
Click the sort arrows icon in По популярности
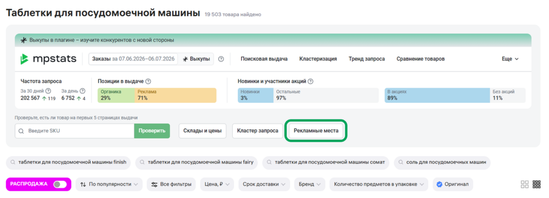point(83,185)
